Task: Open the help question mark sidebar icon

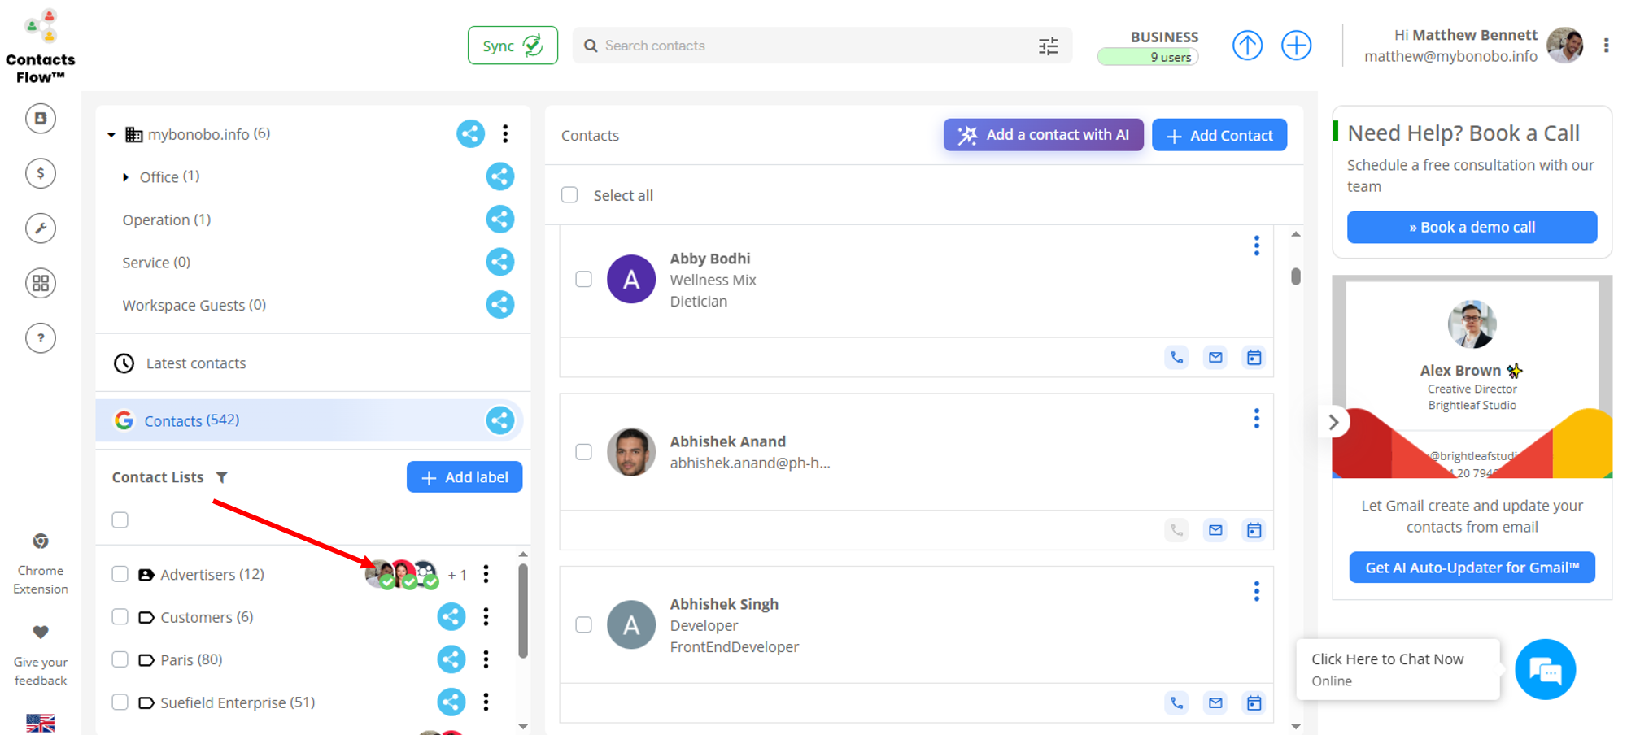Action: pyautogui.click(x=41, y=338)
